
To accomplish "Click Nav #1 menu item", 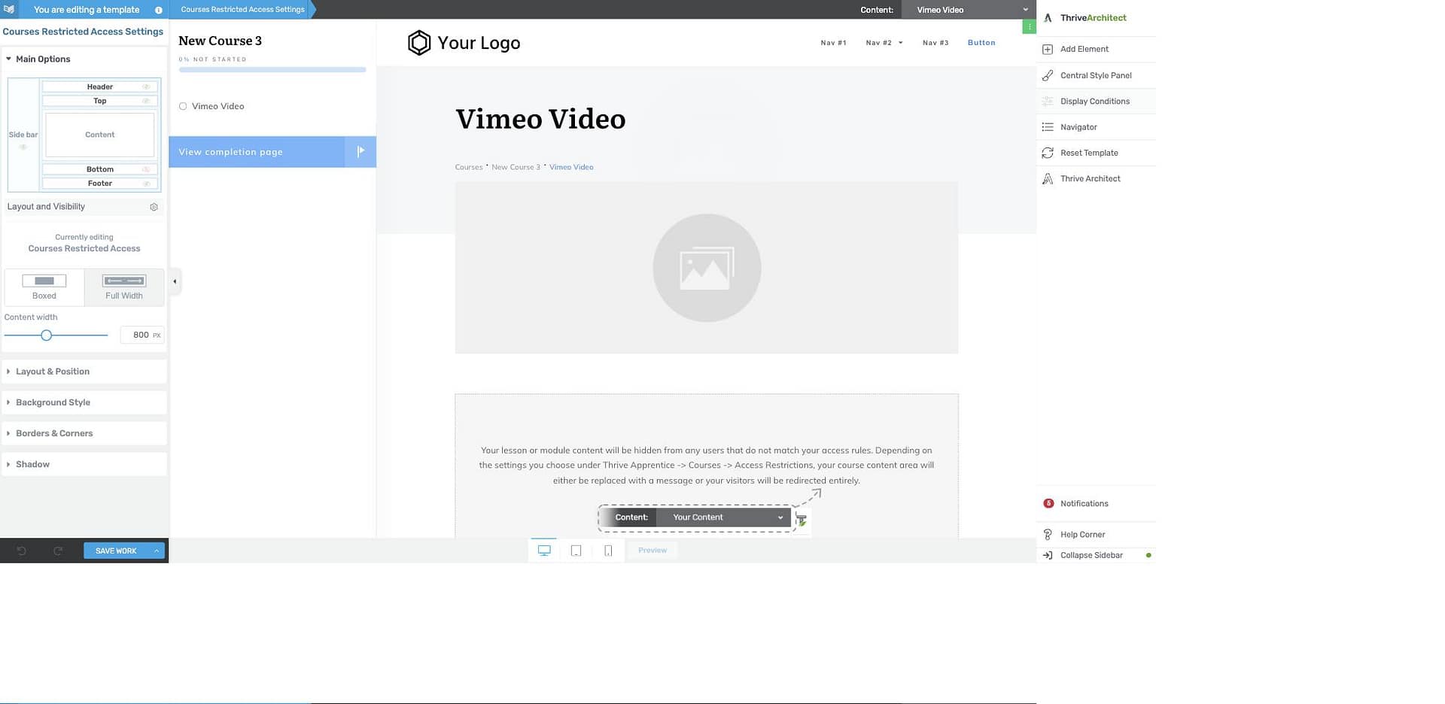I will point(833,43).
